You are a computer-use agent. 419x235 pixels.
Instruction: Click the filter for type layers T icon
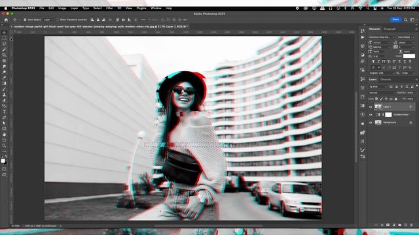[401, 87]
